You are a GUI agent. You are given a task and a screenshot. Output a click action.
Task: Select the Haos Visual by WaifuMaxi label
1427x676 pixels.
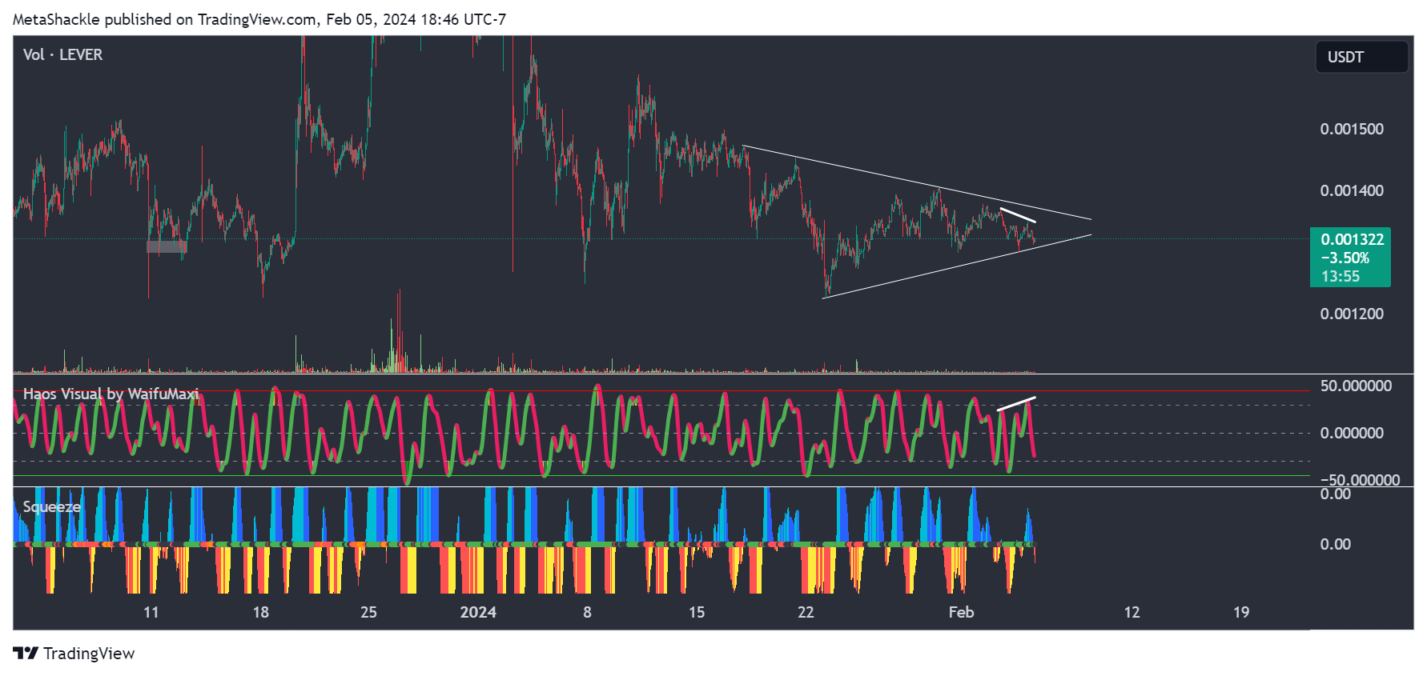click(111, 394)
